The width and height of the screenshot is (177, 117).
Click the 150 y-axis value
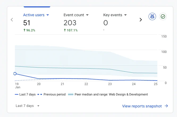(164, 36)
